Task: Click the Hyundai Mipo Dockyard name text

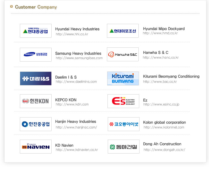Action: click(164, 29)
